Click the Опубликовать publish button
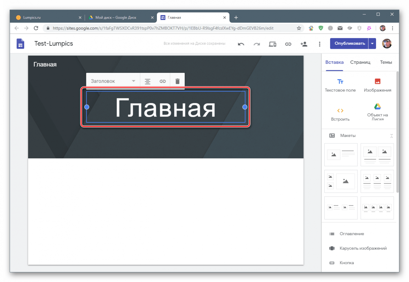This screenshot has width=409, height=282. pyautogui.click(x=350, y=43)
